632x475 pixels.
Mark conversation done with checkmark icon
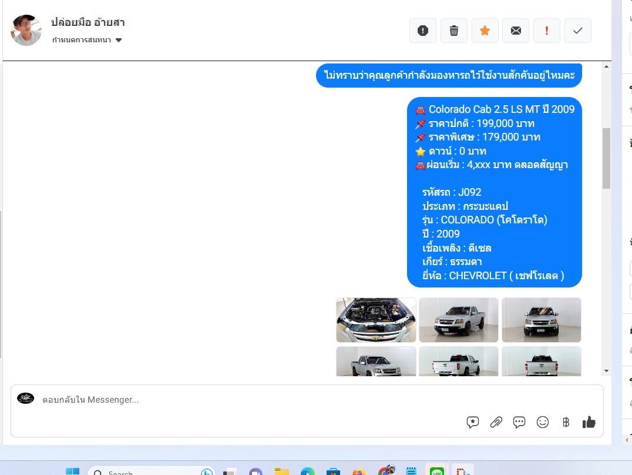(577, 31)
